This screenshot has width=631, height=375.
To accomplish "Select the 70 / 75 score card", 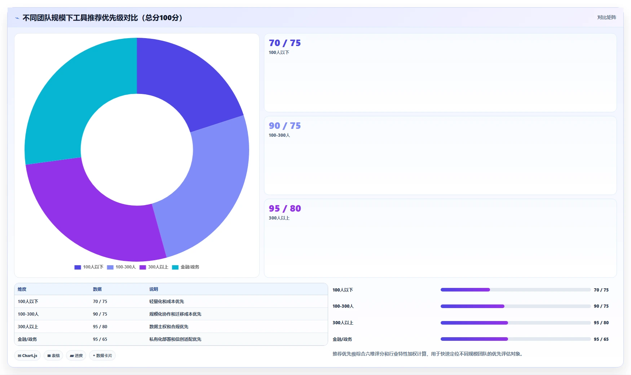I will pyautogui.click(x=440, y=73).
